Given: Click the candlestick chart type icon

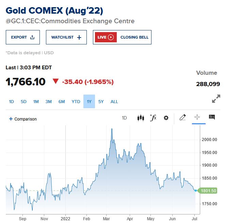Looking at the screenshot, I should point(141,118).
